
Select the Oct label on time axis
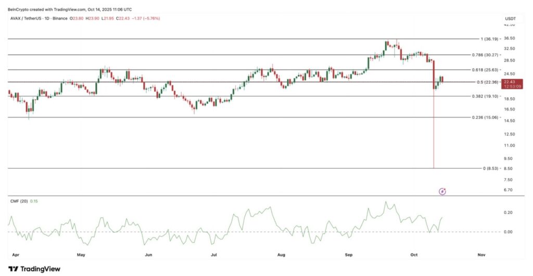point(414,255)
